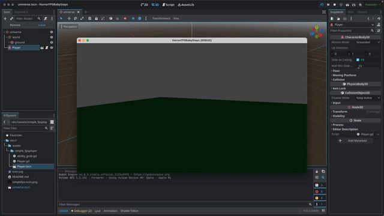Toggle local space cube icon
The image size is (384, 216).
110,19
